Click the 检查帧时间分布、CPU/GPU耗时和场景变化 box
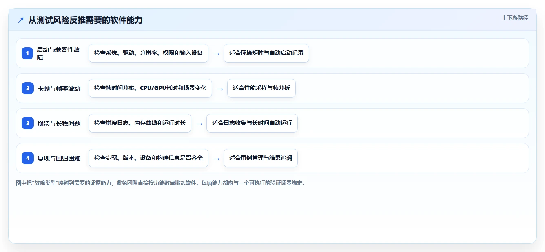The width and height of the screenshot is (545, 252). coord(150,88)
